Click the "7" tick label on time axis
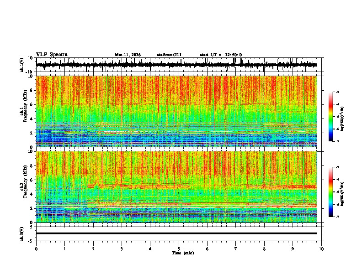 pyautogui.click(x=236, y=249)
